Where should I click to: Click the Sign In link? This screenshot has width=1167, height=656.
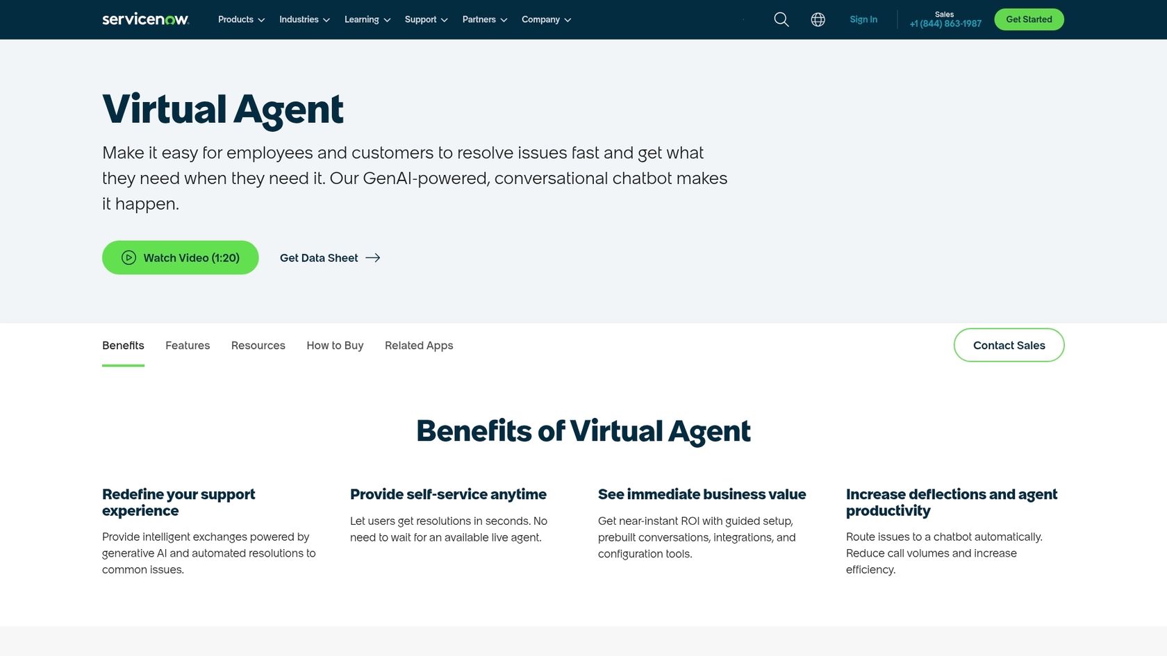click(863, 19)
